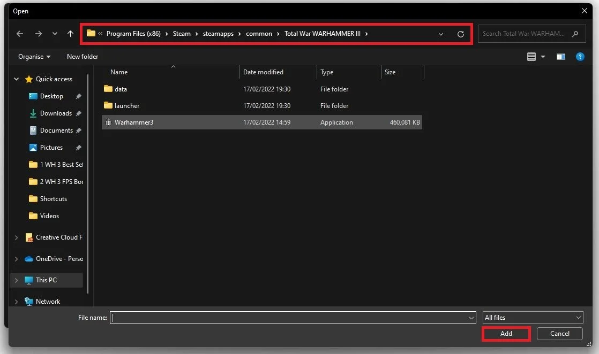Click the pin icon next to Documents
The width and height of the screenshot is (599, 354).
pyautogui.click(x=78, y=131)
